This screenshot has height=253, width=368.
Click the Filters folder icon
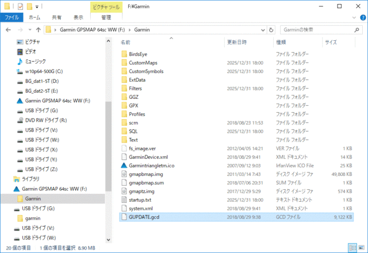point(124,89)
